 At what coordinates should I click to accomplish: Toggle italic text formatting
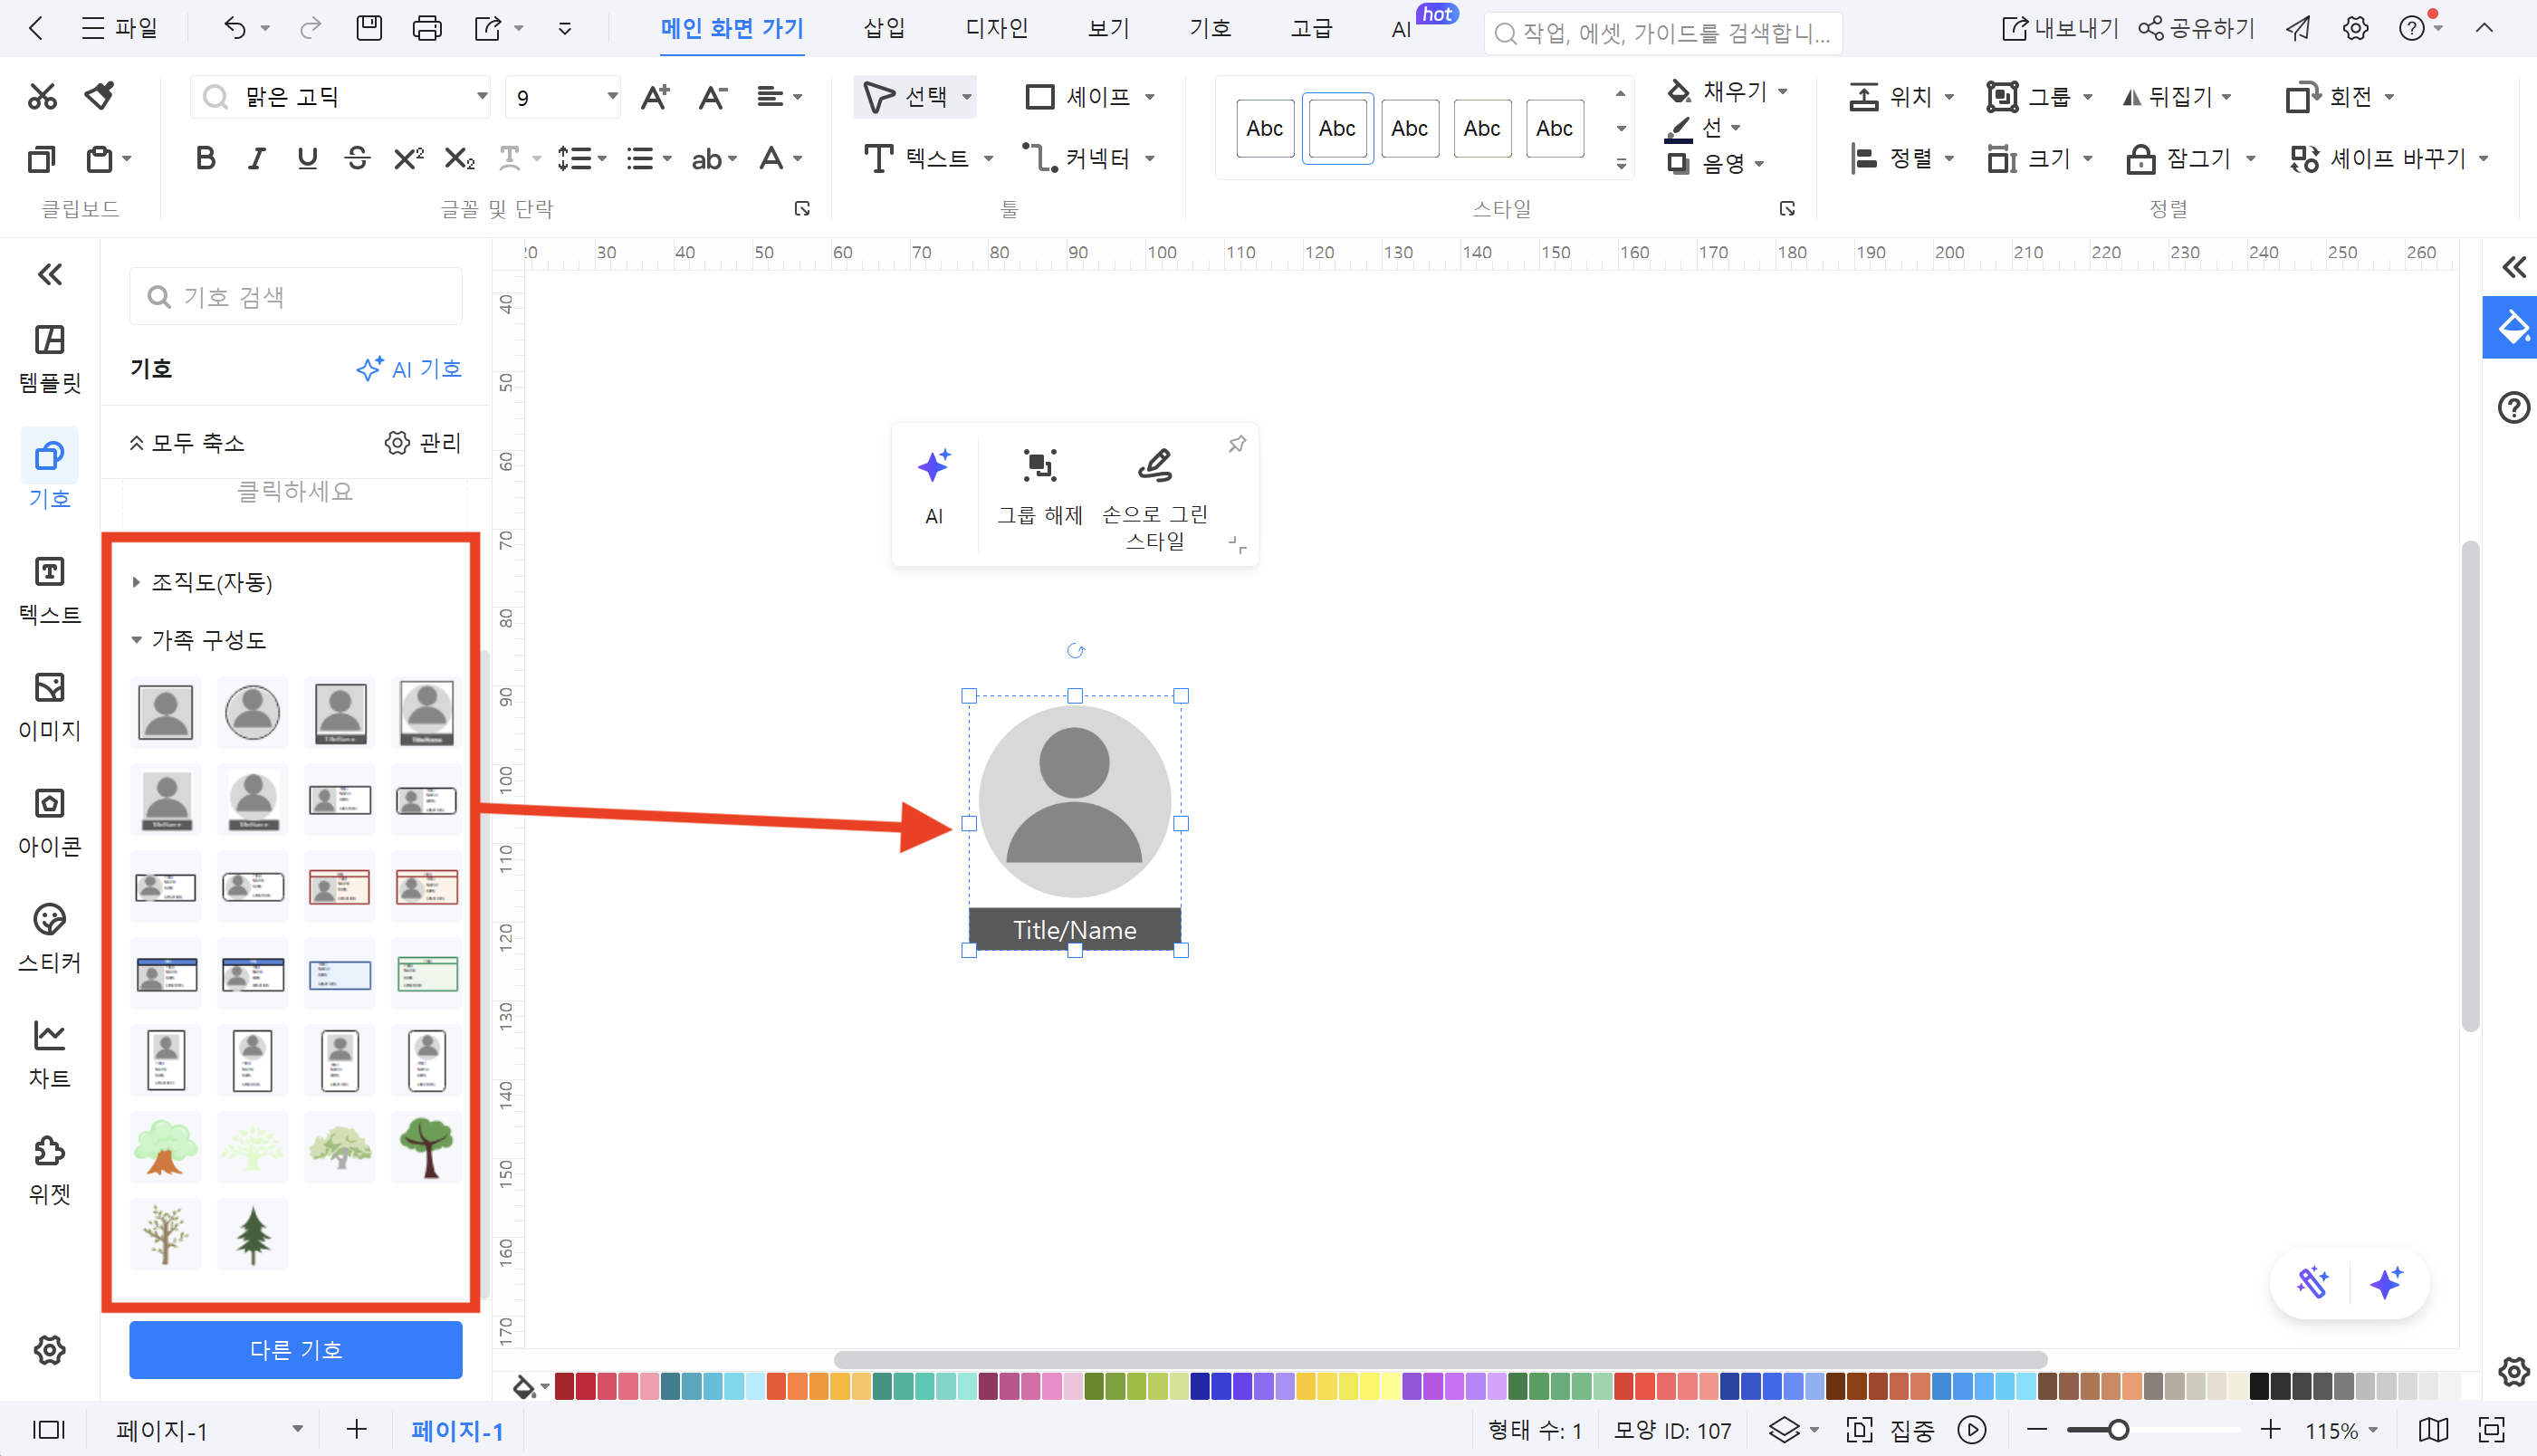click(x=256, y=158)
